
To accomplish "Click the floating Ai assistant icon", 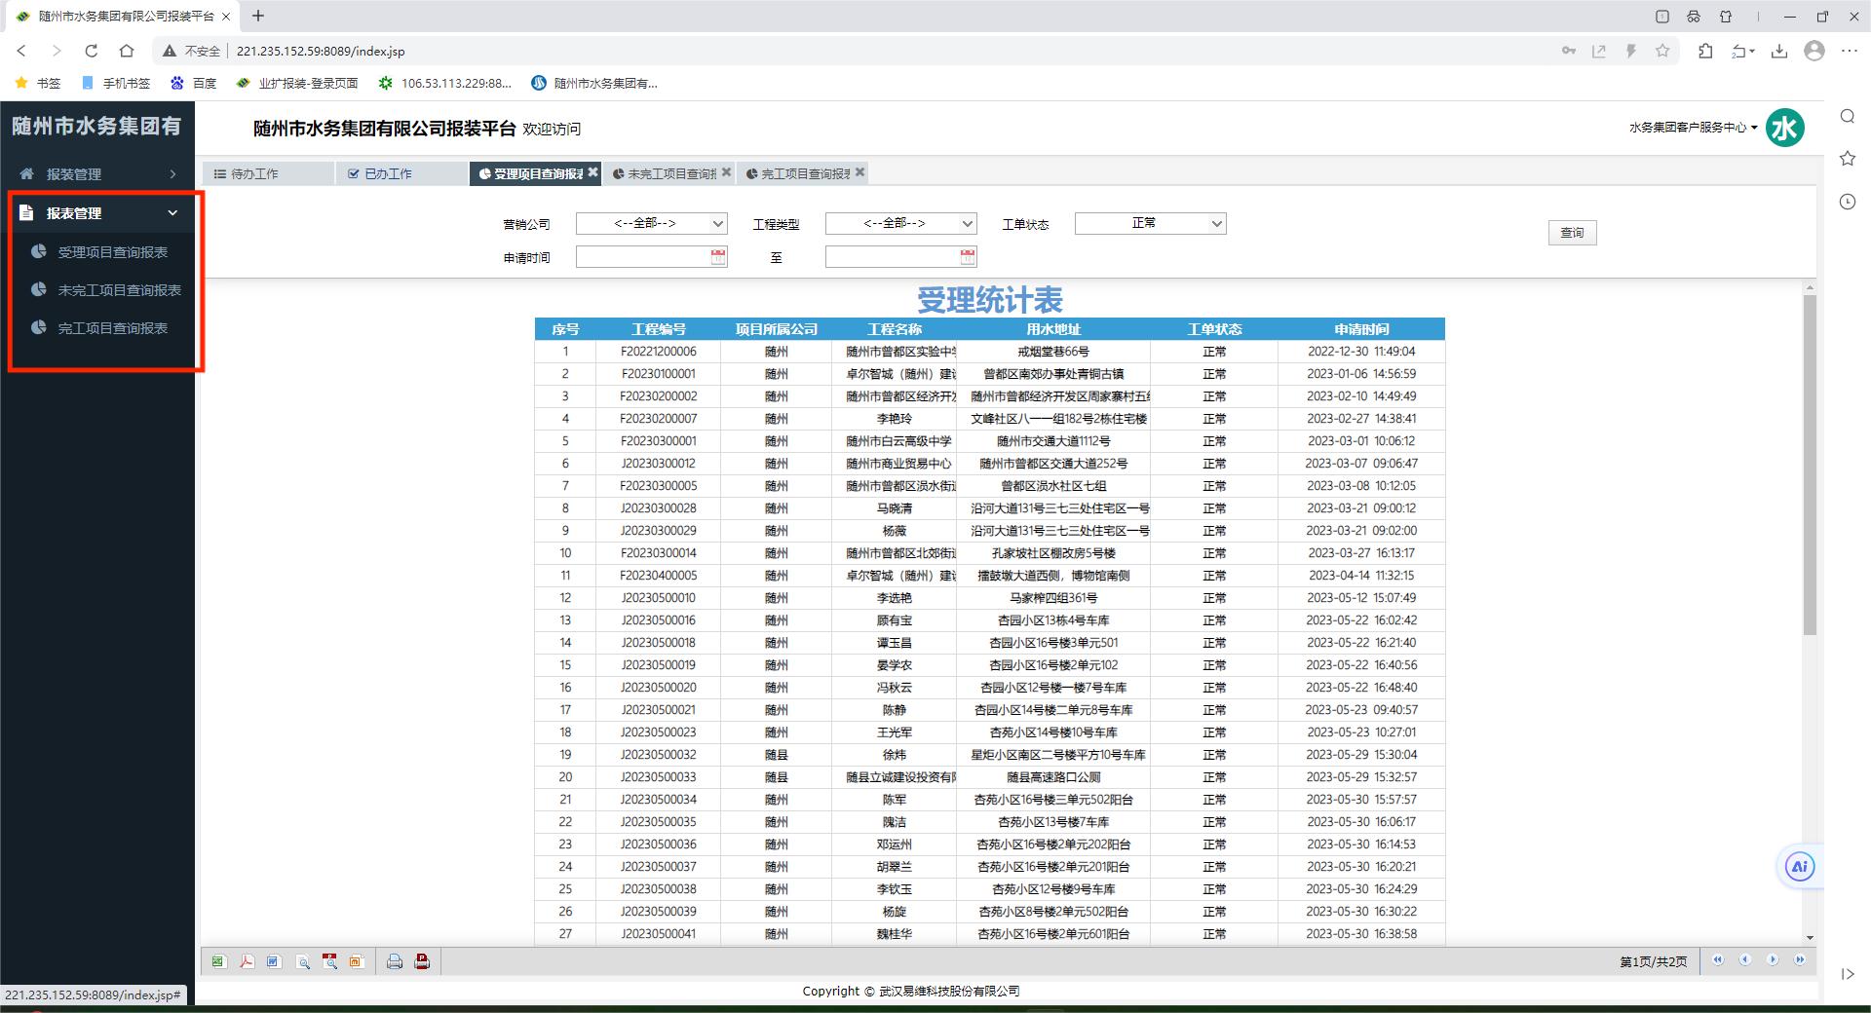I will click(1799, 867).
